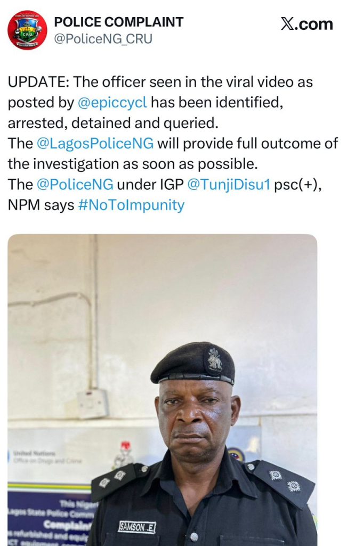This screenshot has width=347, height=546.
Task: Click the coat of arms on the banner
Action: 125,452
